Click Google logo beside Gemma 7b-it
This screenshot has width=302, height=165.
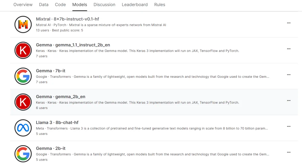click(x=23, y=76)
